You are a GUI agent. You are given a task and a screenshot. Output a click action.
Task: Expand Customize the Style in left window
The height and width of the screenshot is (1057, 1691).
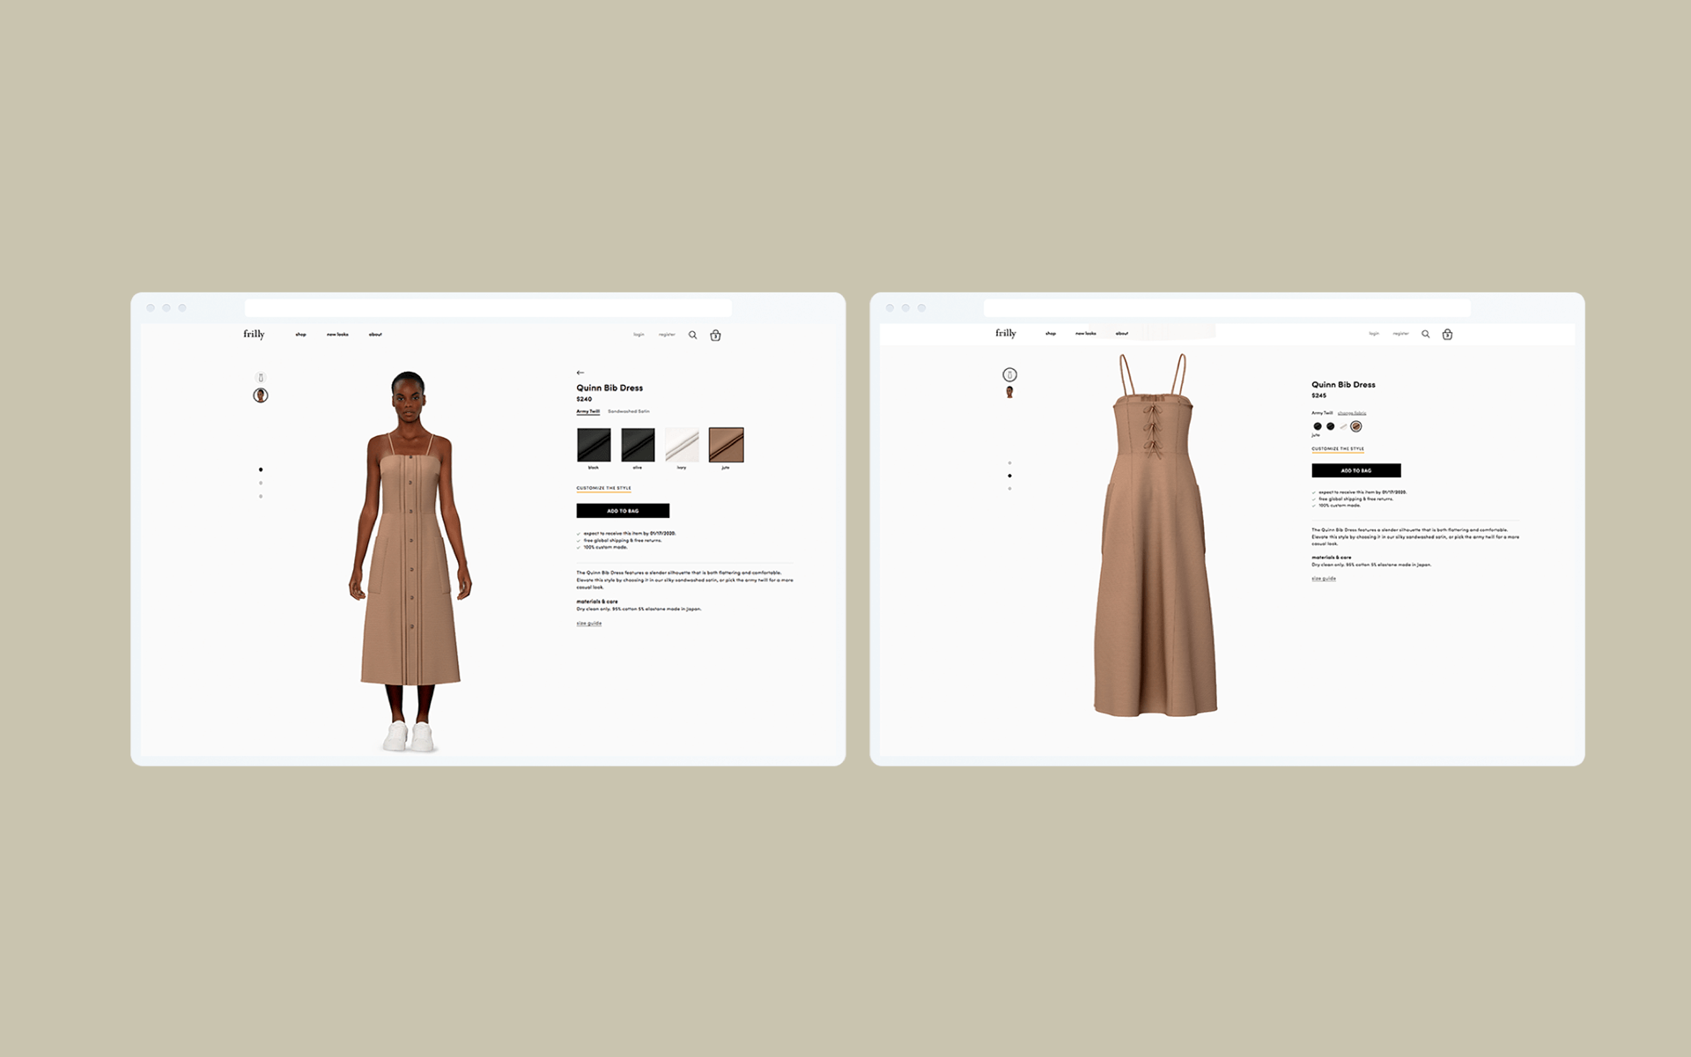tap(603, 488)
